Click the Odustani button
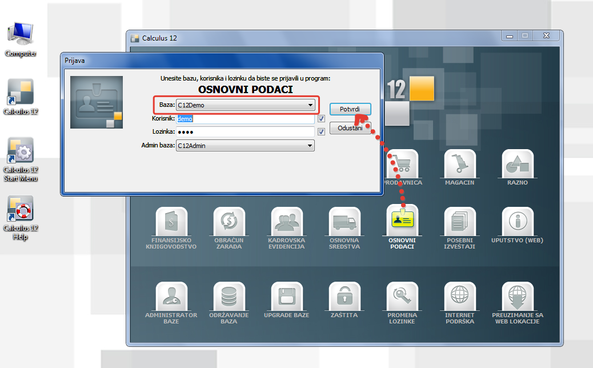593x368 pixels. click(350, 129)
